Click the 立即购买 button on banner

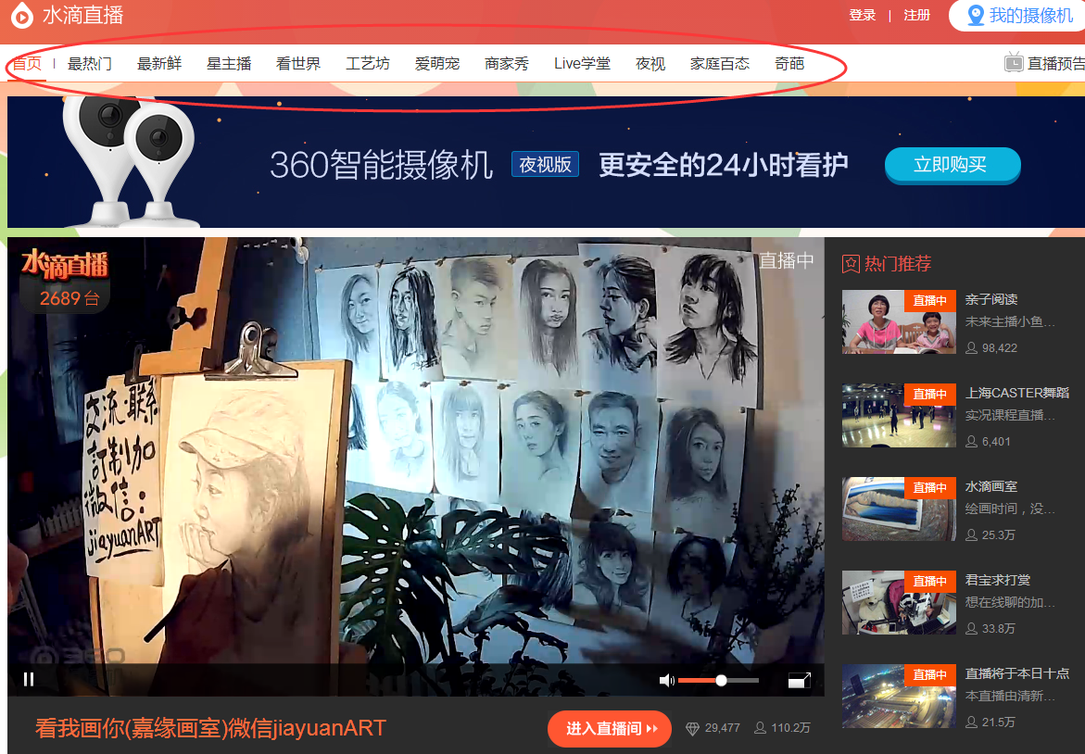(953, 165)
